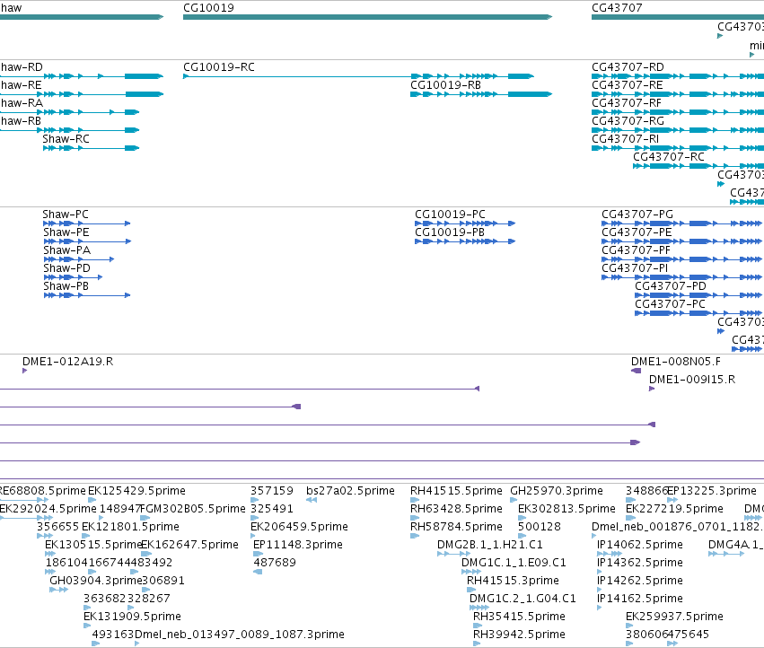Select transcript CG43707-RE
The height and width of the screenshot is (648, 764).
[x=678, y=94]
